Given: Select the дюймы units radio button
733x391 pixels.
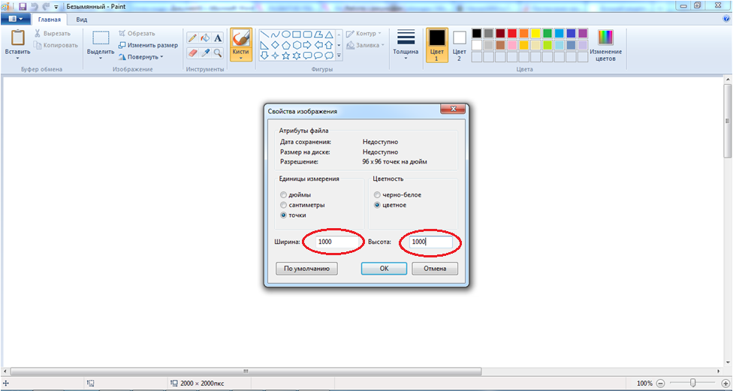Looking at the screenshot, I should click(283, 195).
